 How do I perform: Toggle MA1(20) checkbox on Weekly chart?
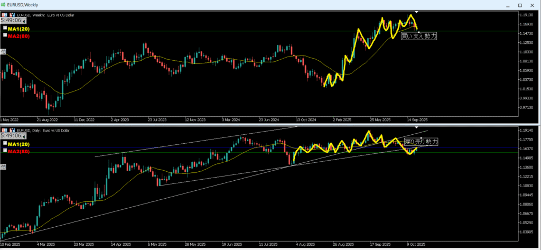(5, 28)
